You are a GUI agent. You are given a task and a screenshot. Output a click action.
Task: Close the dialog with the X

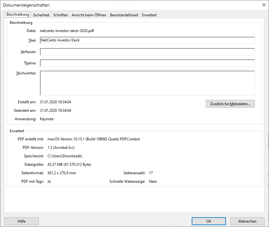tap(263, 5)
